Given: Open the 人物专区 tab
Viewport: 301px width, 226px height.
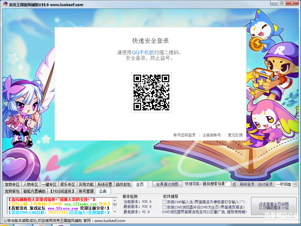Looking at the screenshot, I should pyautogui.click(x=31, y=184).
